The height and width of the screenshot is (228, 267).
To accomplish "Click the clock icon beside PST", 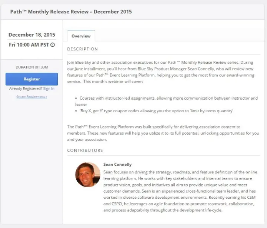I will pos(53,45).
